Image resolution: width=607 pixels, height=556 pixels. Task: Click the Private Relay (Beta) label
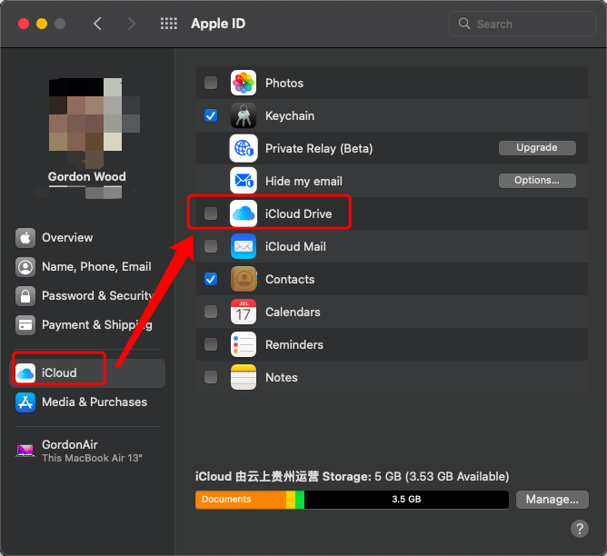click(319, 149)
